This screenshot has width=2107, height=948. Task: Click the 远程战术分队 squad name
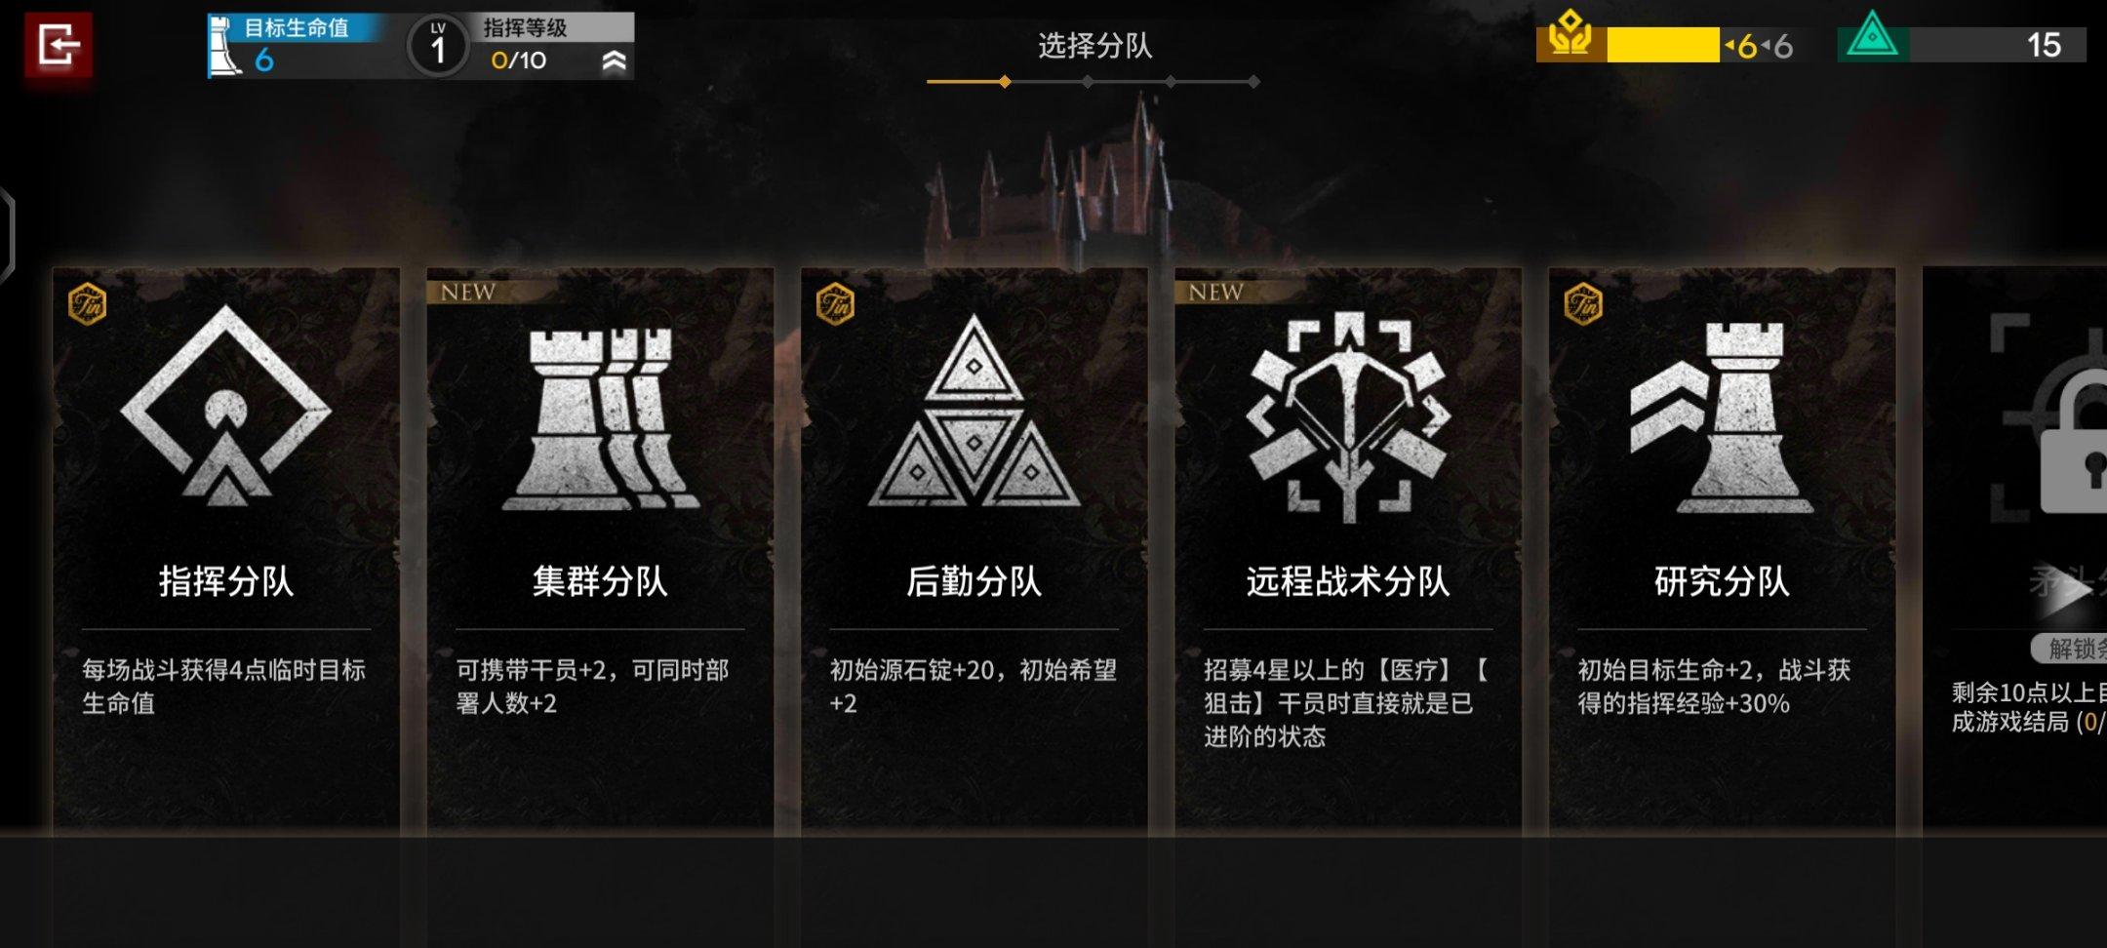coord(1348,582)
